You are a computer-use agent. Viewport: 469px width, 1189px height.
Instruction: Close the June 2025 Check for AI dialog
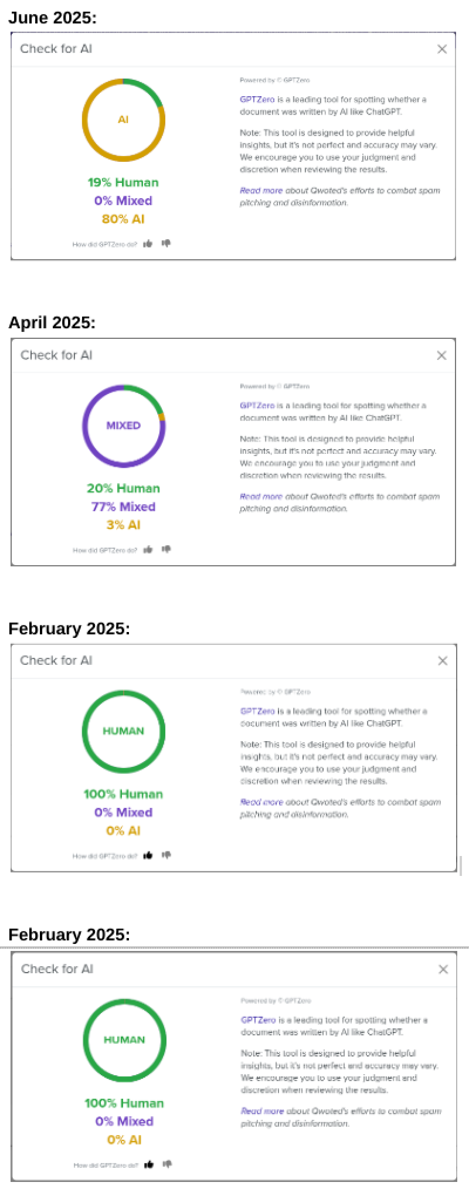443,49
